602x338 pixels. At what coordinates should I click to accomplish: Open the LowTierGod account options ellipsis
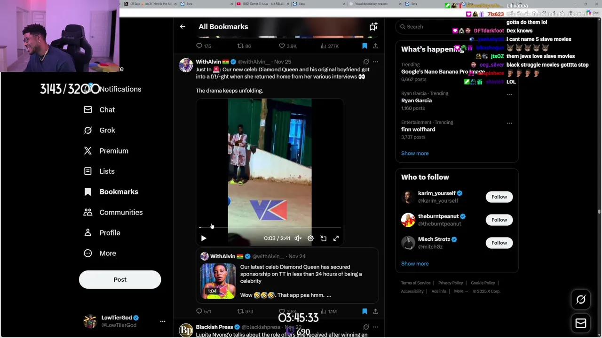click(x=163, y=322)
